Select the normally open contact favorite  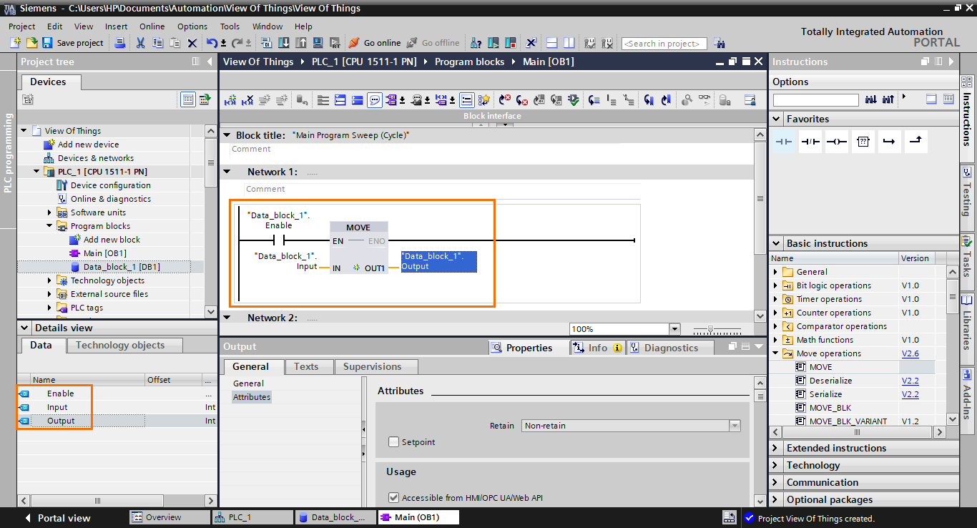(x=784, y=142)
